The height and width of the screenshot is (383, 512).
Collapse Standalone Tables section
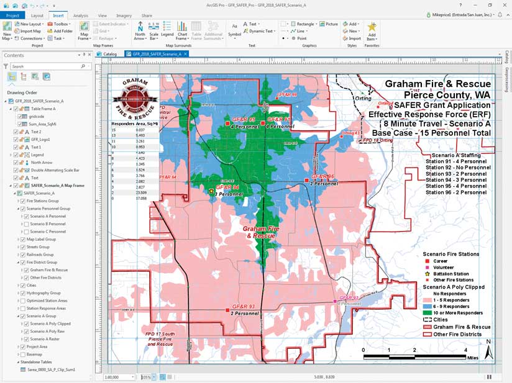pyautogui.click(x=18, y=362)
